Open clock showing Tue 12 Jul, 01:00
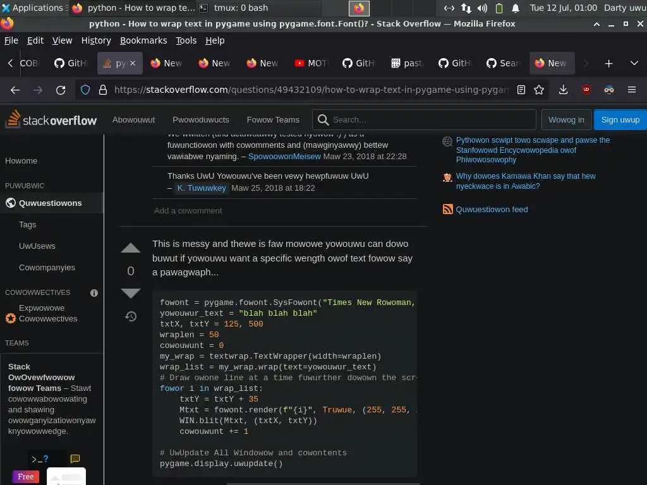 [563, 8]
